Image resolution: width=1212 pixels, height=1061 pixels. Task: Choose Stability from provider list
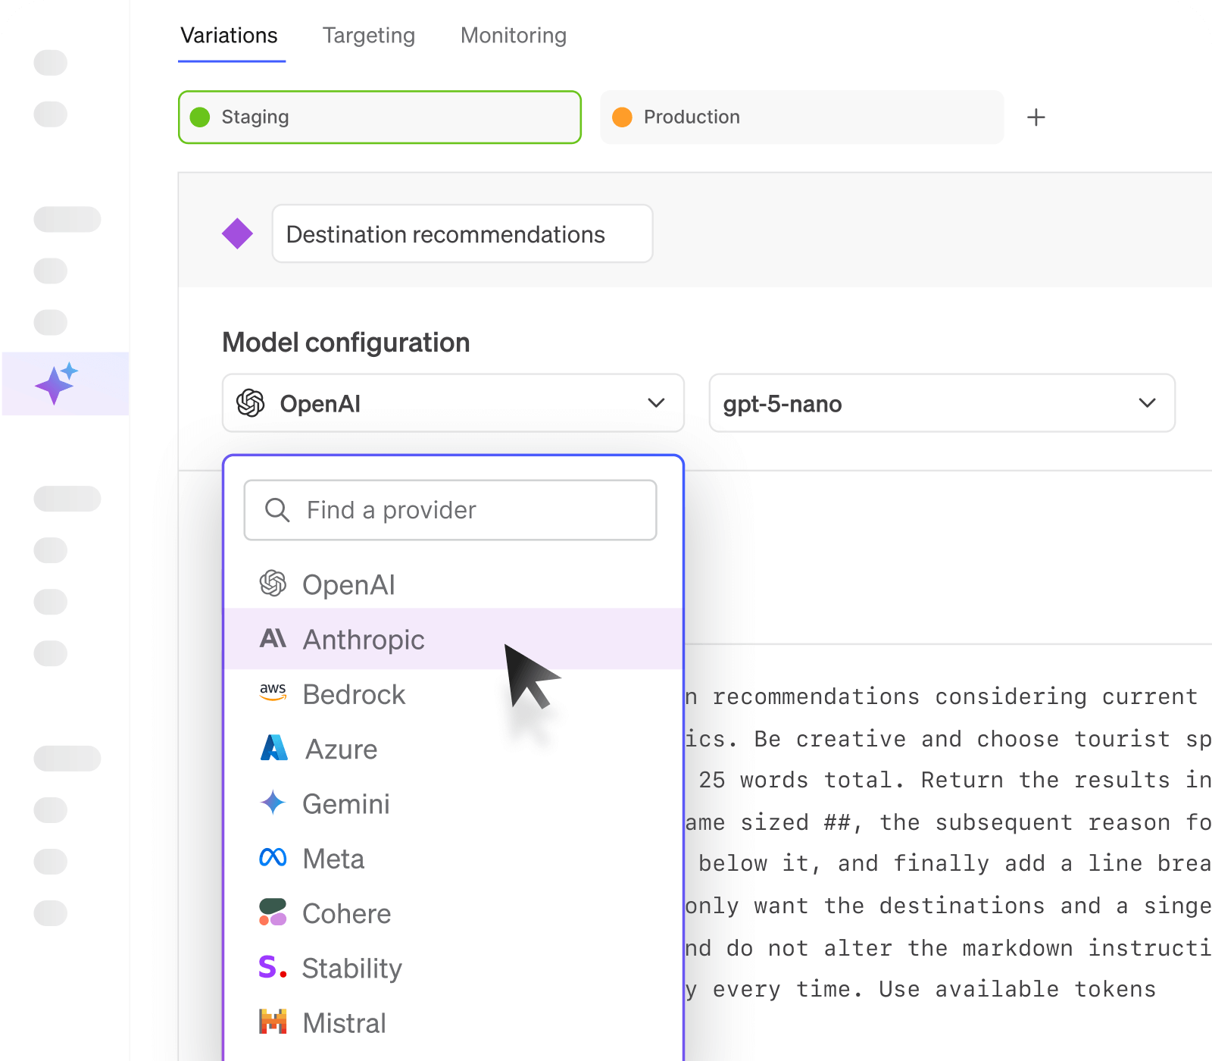[x=454, y=968]
